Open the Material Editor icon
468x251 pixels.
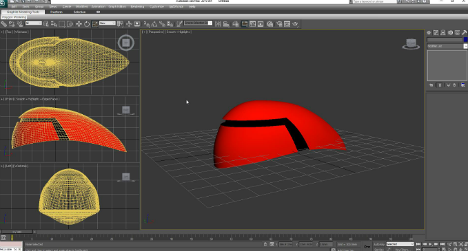tap(269, 24)
